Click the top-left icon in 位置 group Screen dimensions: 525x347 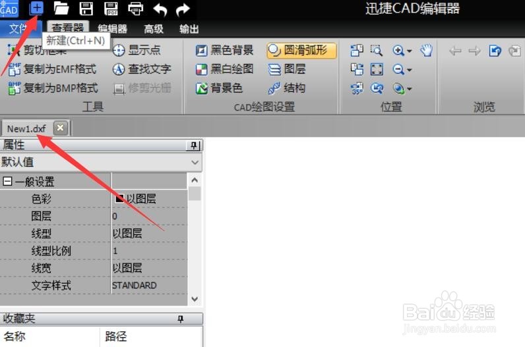point(357,51)
